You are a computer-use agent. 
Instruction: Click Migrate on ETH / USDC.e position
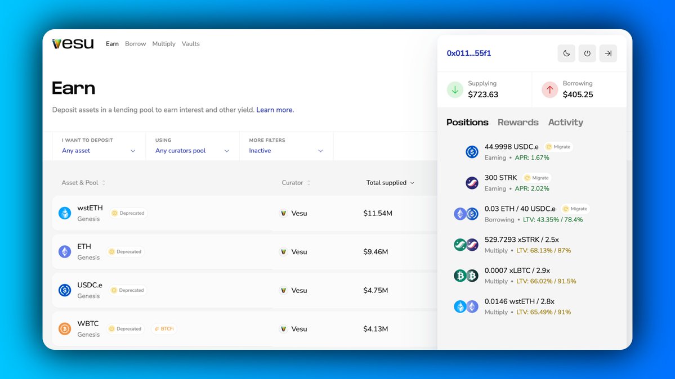coord(575,209)
